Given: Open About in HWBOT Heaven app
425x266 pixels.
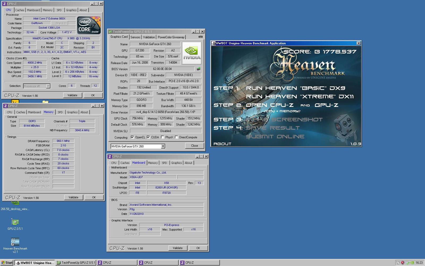Looking at the screenshot, I should coord(222,144).
